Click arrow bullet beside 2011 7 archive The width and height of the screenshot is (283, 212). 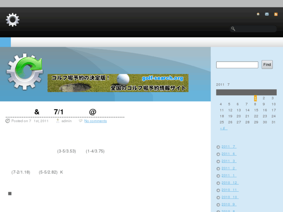click(218, 147)
